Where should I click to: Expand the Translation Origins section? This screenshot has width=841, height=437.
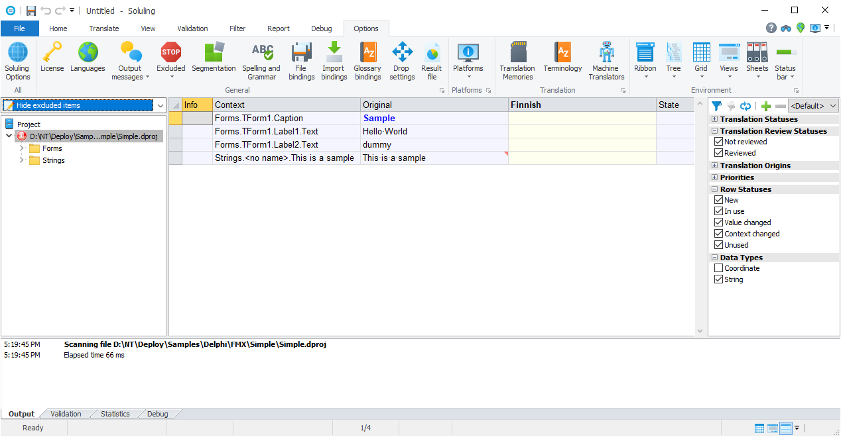(714, 166)
